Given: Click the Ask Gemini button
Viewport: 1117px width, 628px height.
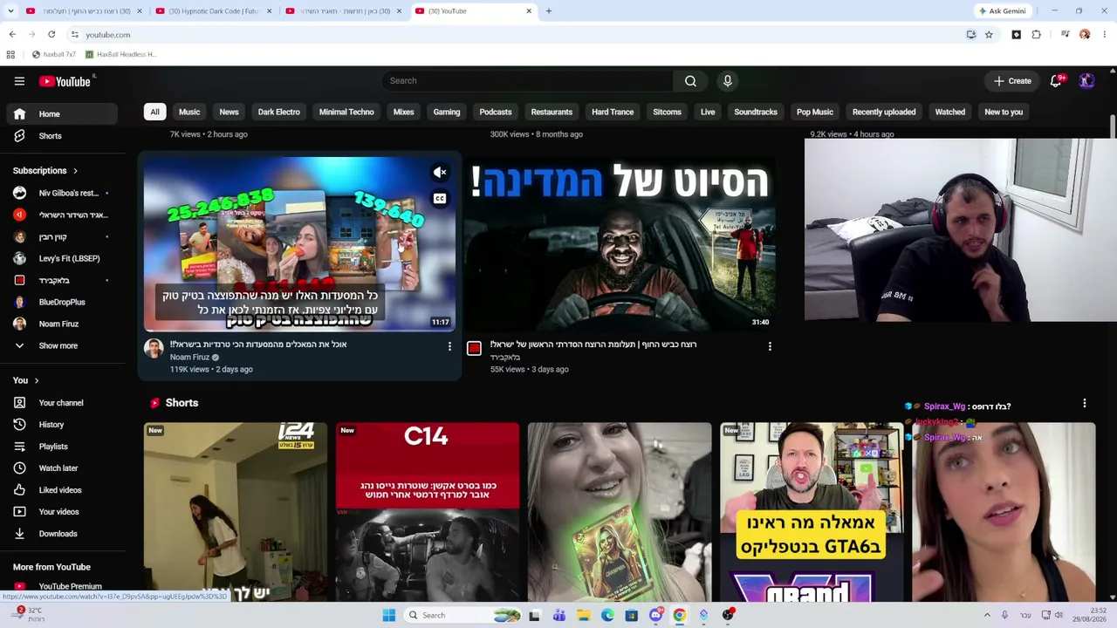Looking at the screenshot, I should (1002, 11).
